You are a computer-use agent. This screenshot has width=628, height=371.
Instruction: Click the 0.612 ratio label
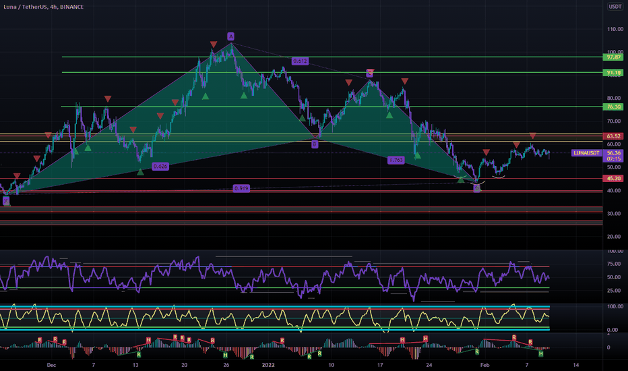tap(300, 61)
